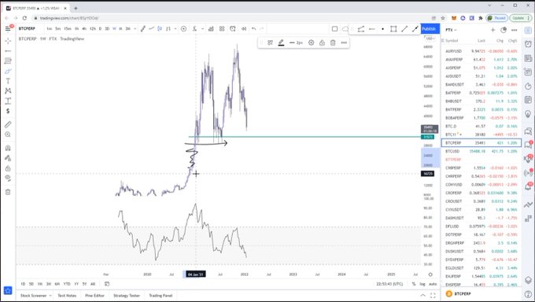Open the icons dollar tool
535x302 pixels.
pyautogui.click(x=8, y=111)
